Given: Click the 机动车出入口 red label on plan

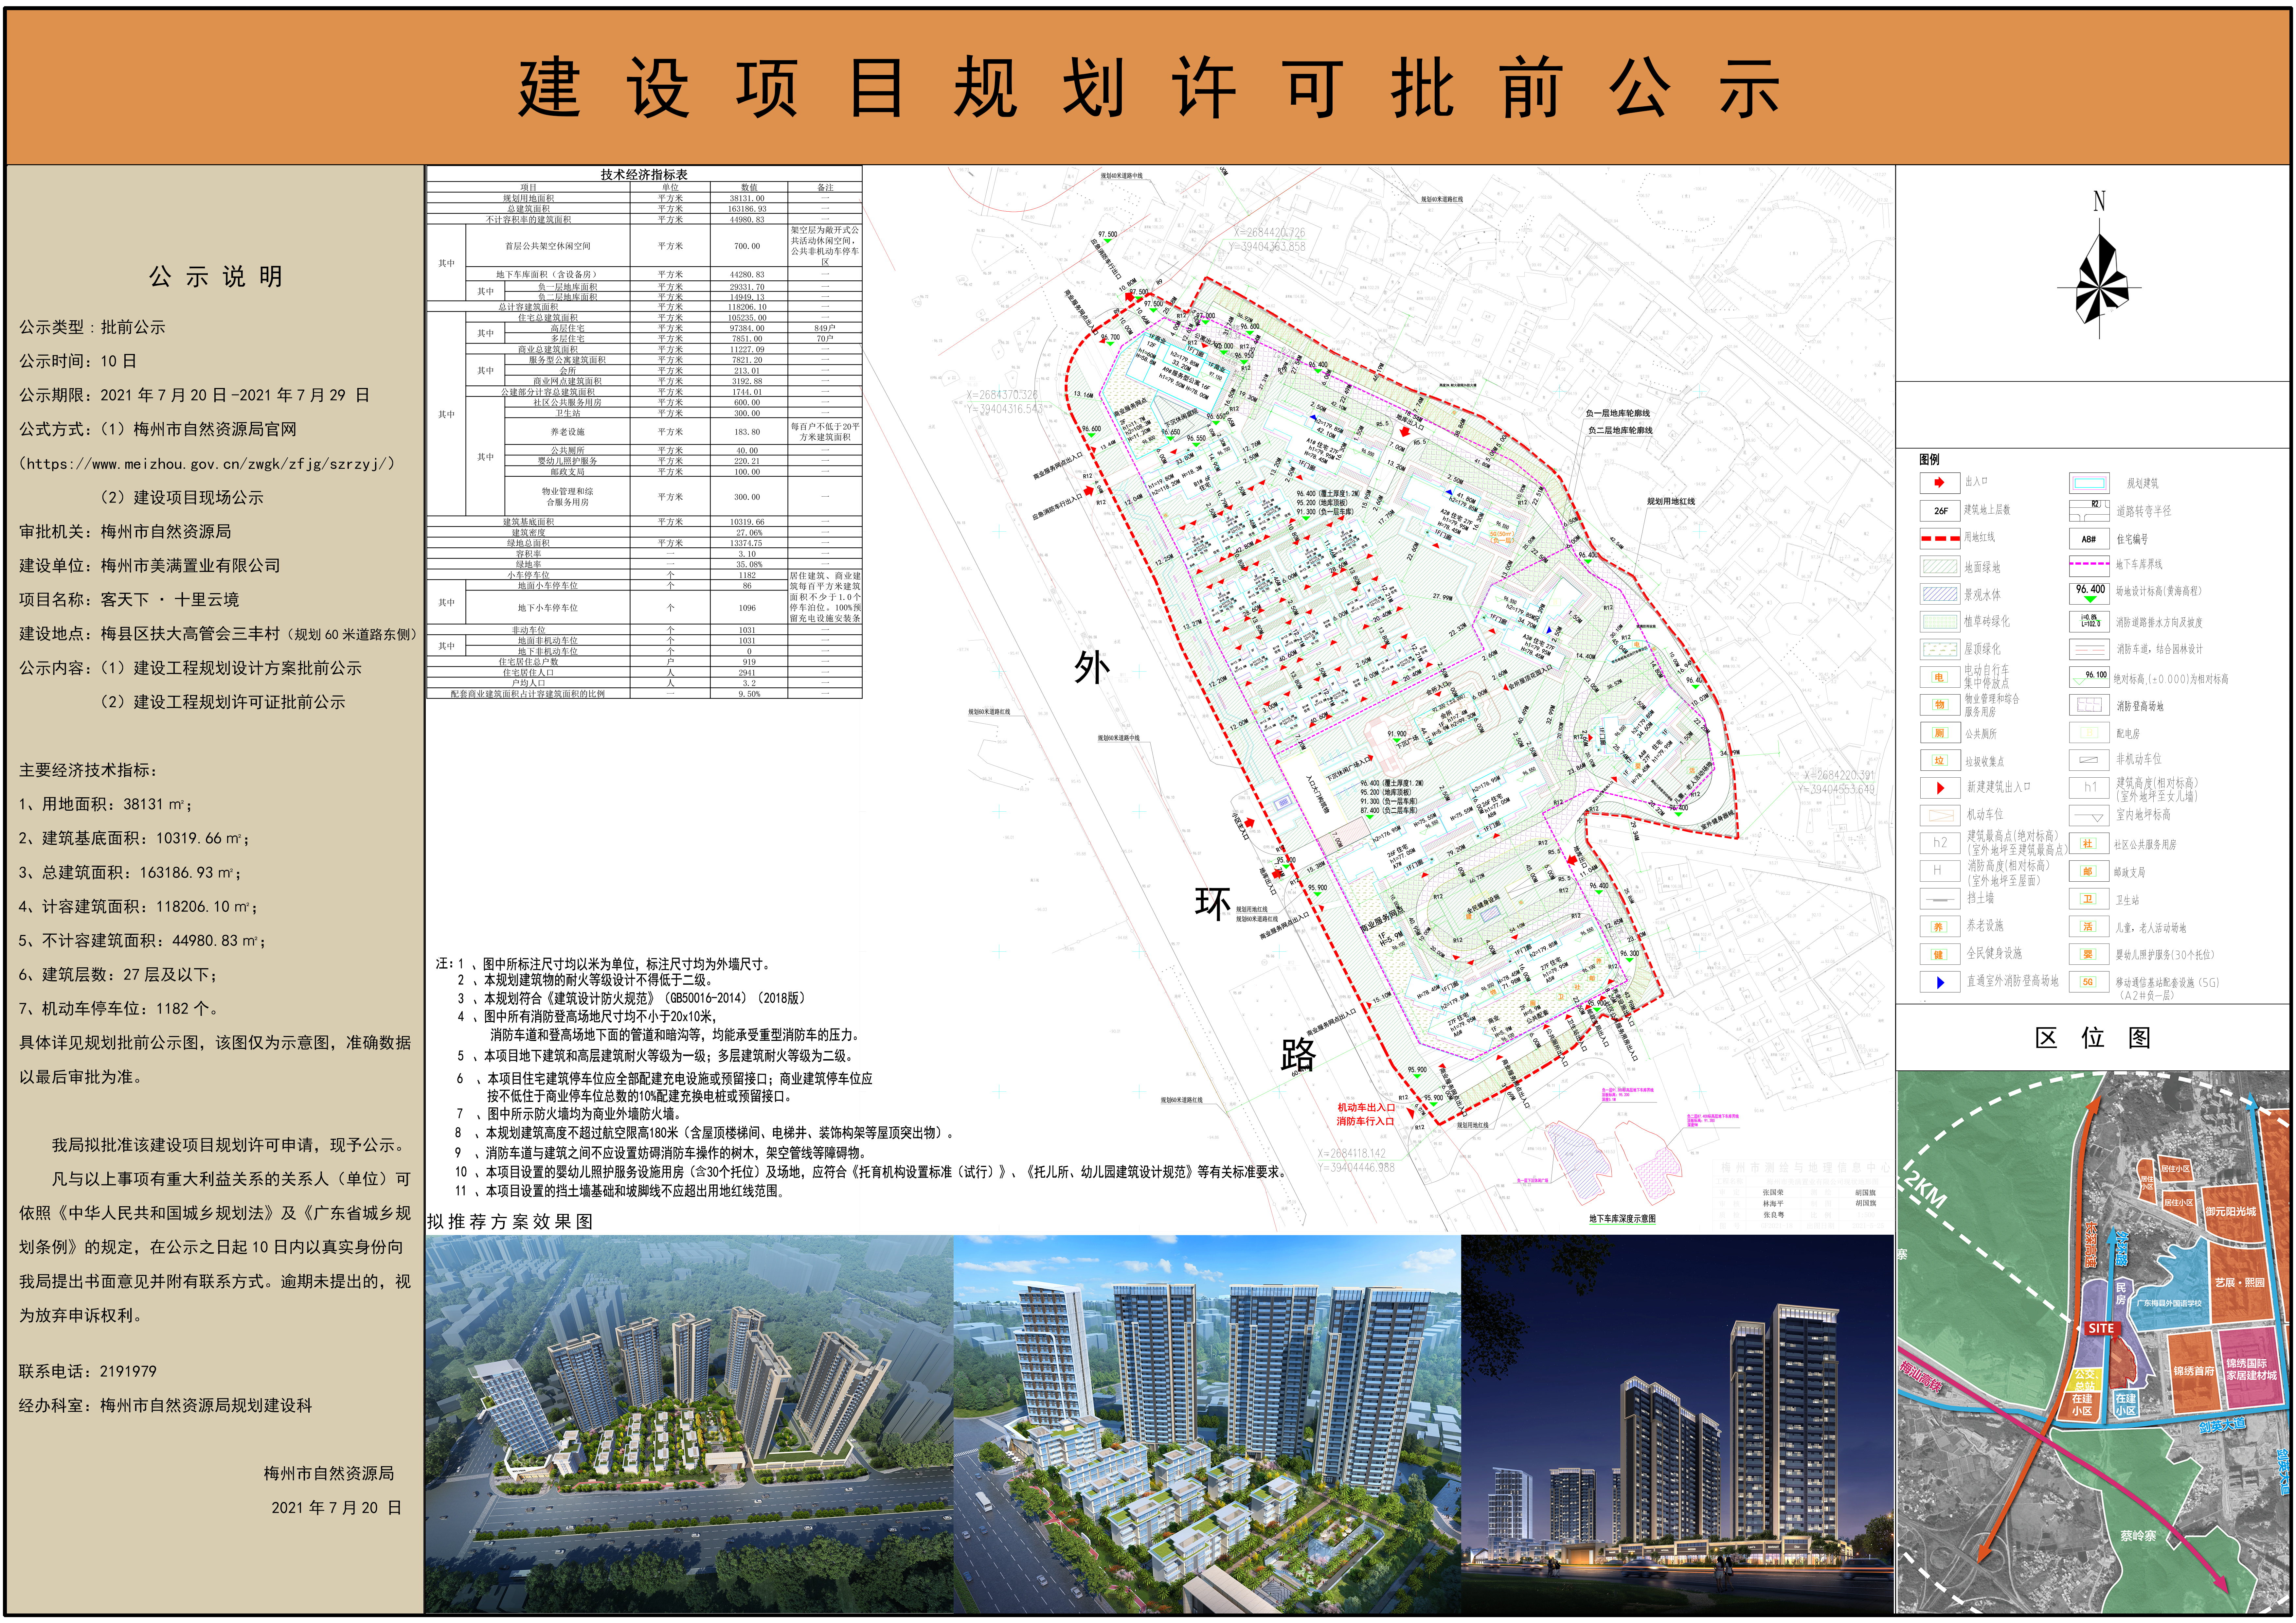Looking at the screenshot, I should (1366, 1107).
